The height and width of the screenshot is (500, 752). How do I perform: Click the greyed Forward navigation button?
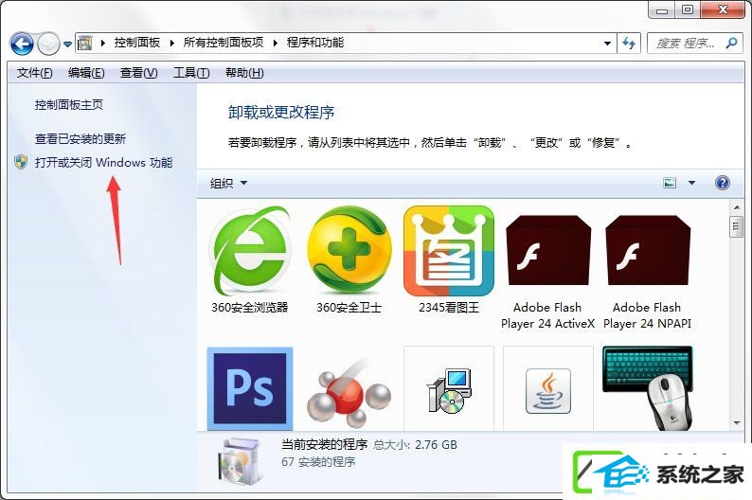[x=48, y=45]
